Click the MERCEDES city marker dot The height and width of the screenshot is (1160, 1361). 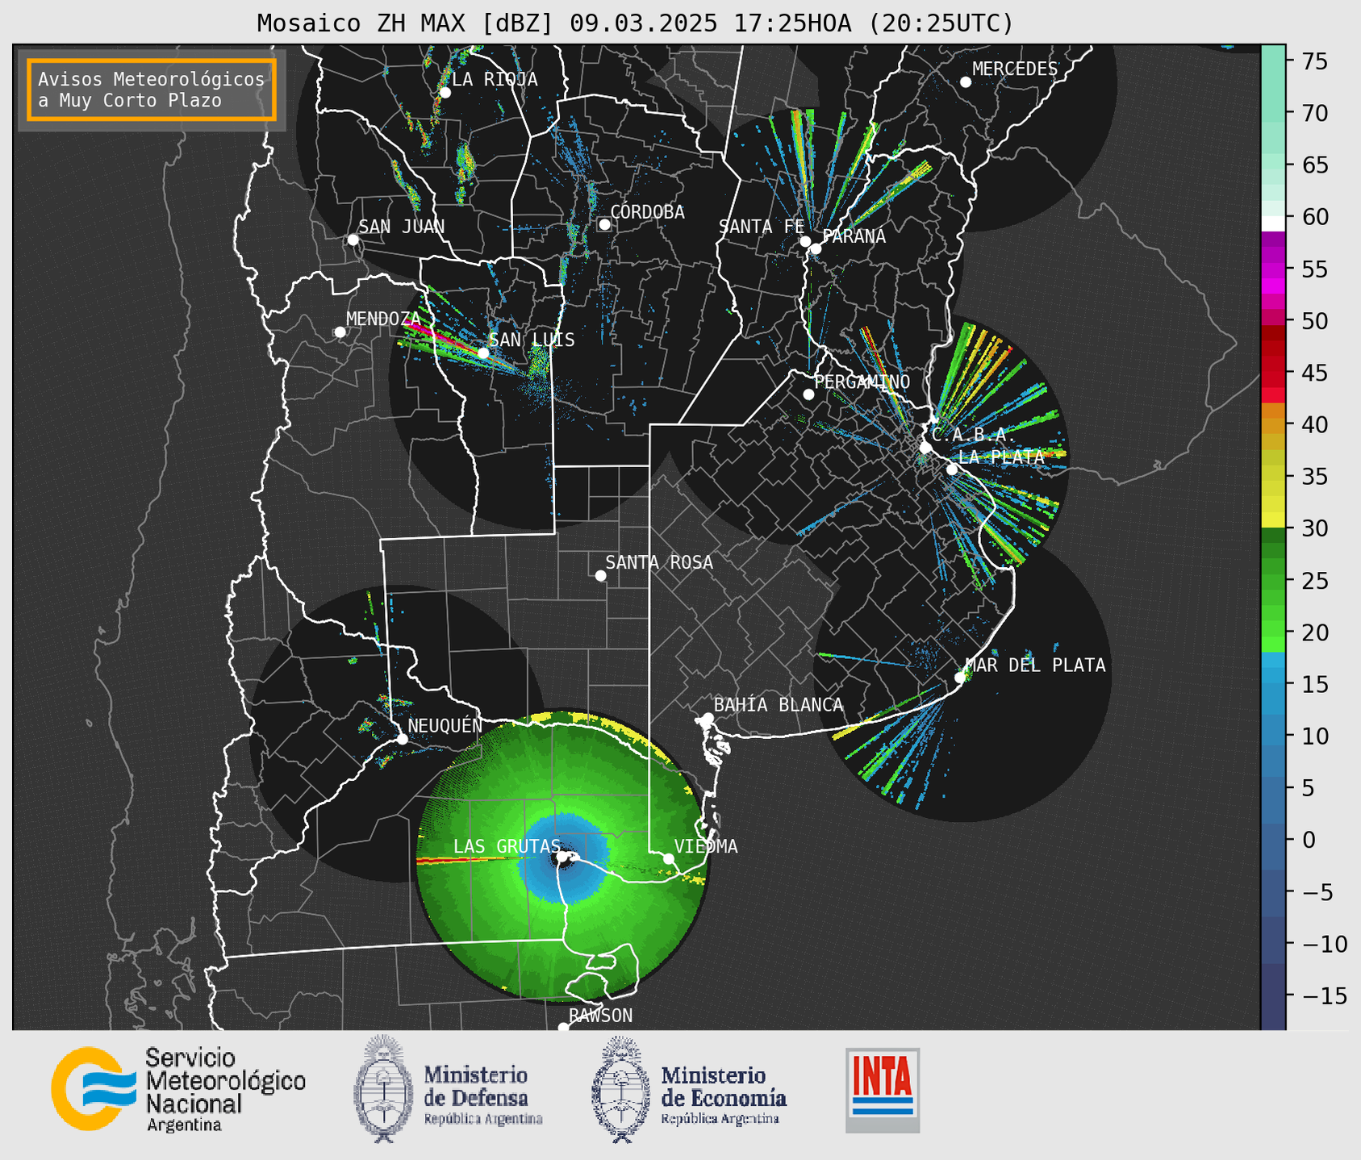click(x=966, y=82)
